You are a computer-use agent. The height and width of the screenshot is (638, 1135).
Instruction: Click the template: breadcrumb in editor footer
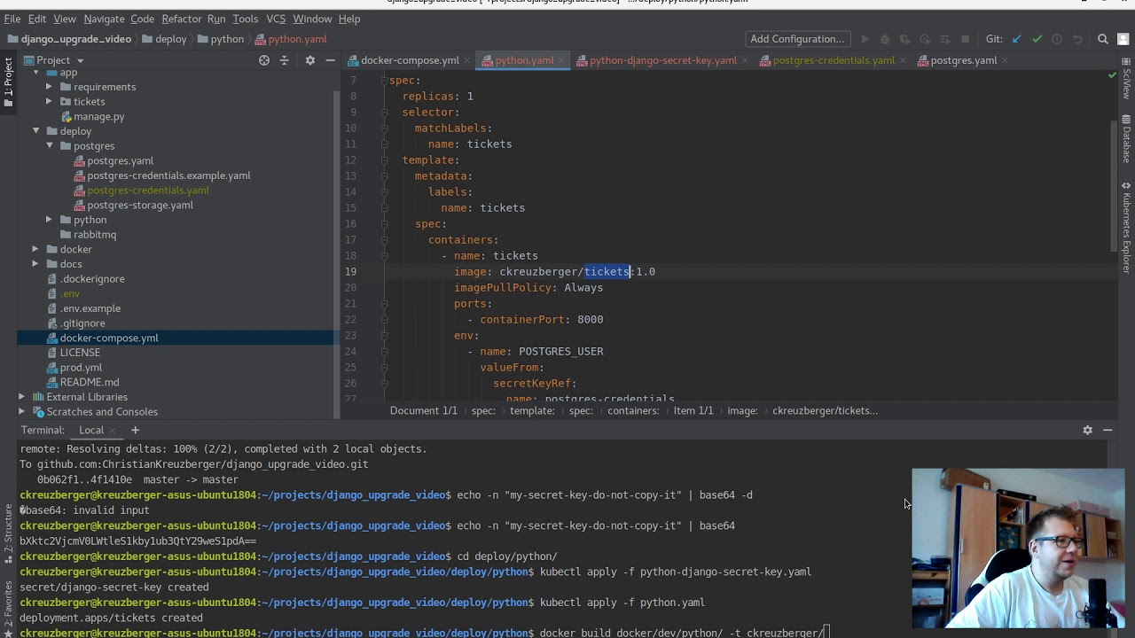[x=532, y=410]
